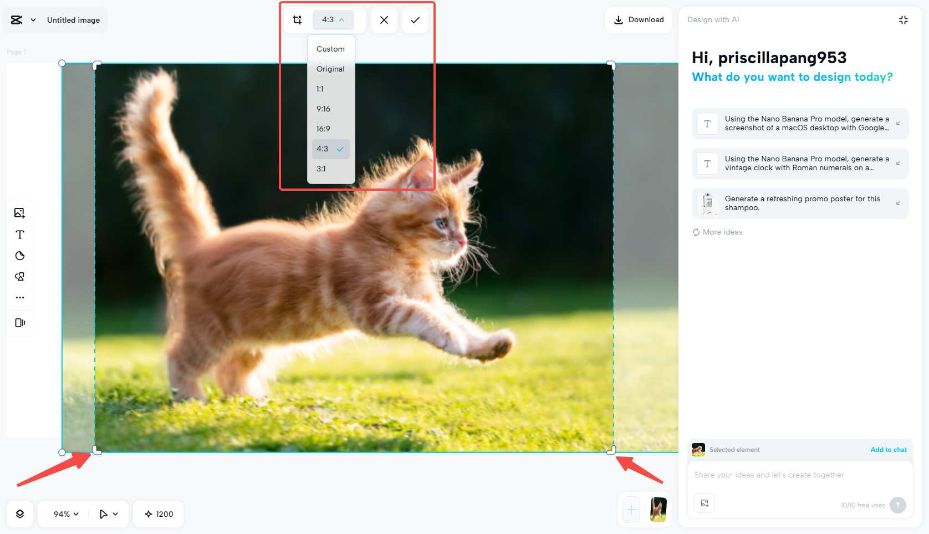The width and height of the screenshot is (929, 534).
Task: Select the Add image tool
Action: (x=19, y=213)
